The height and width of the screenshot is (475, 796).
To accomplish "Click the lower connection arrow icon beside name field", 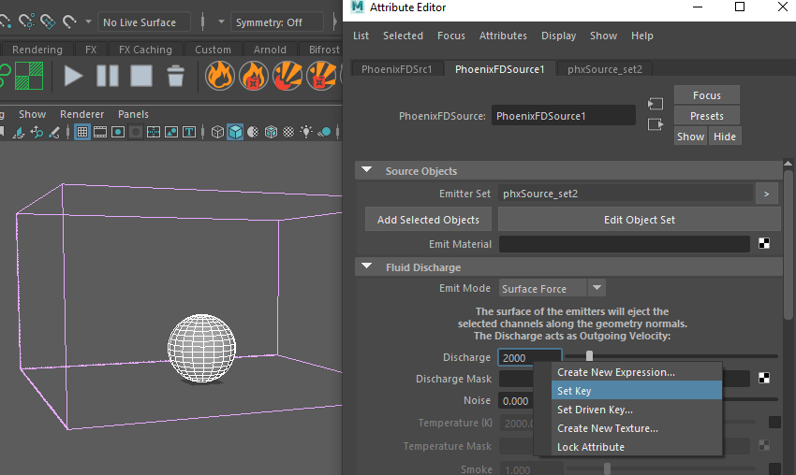I will (x=656, y=124).
